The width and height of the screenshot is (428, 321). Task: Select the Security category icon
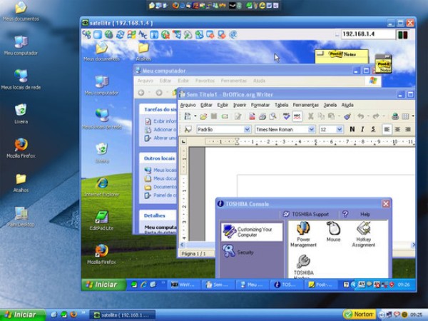(229, 251)
